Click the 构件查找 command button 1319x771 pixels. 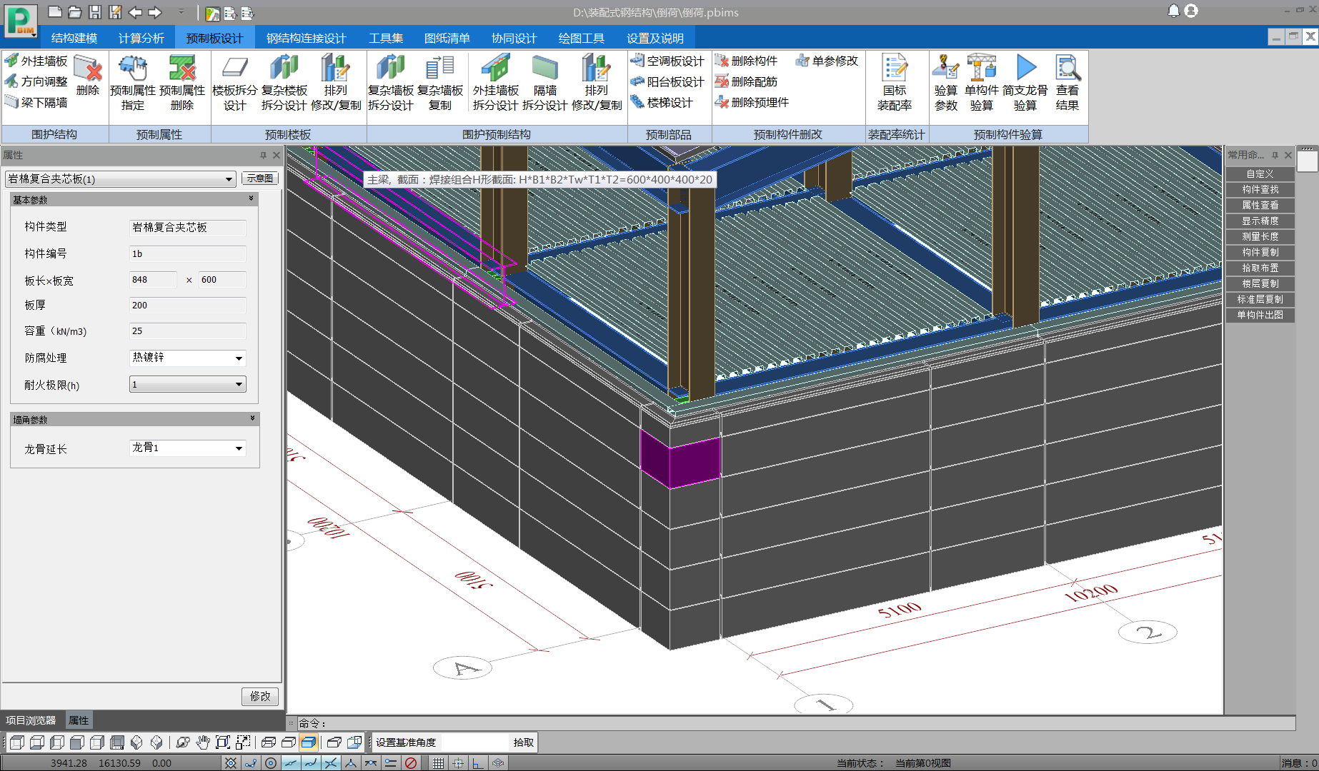[x=1260, y=189]
